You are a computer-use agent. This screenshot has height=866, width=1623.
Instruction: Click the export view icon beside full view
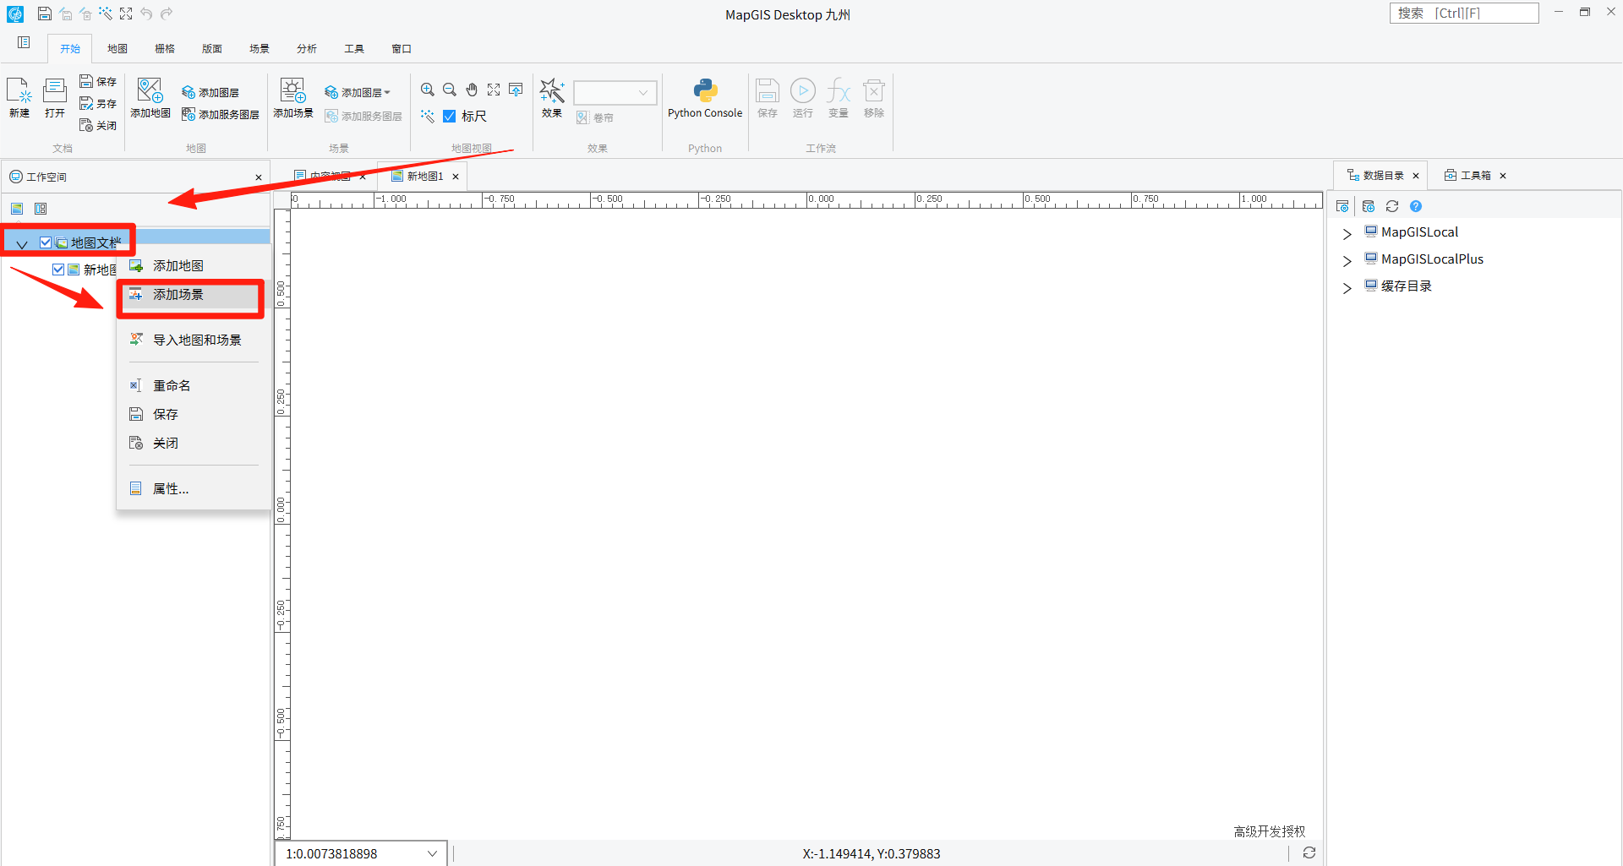coord(516,90)
